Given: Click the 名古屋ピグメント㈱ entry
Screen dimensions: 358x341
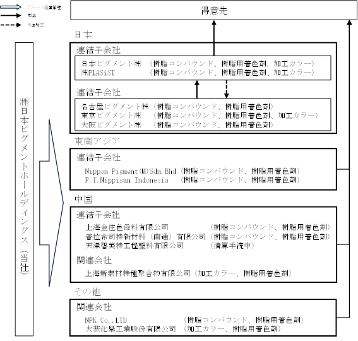Looking at the screenshot, I should 115,107.
